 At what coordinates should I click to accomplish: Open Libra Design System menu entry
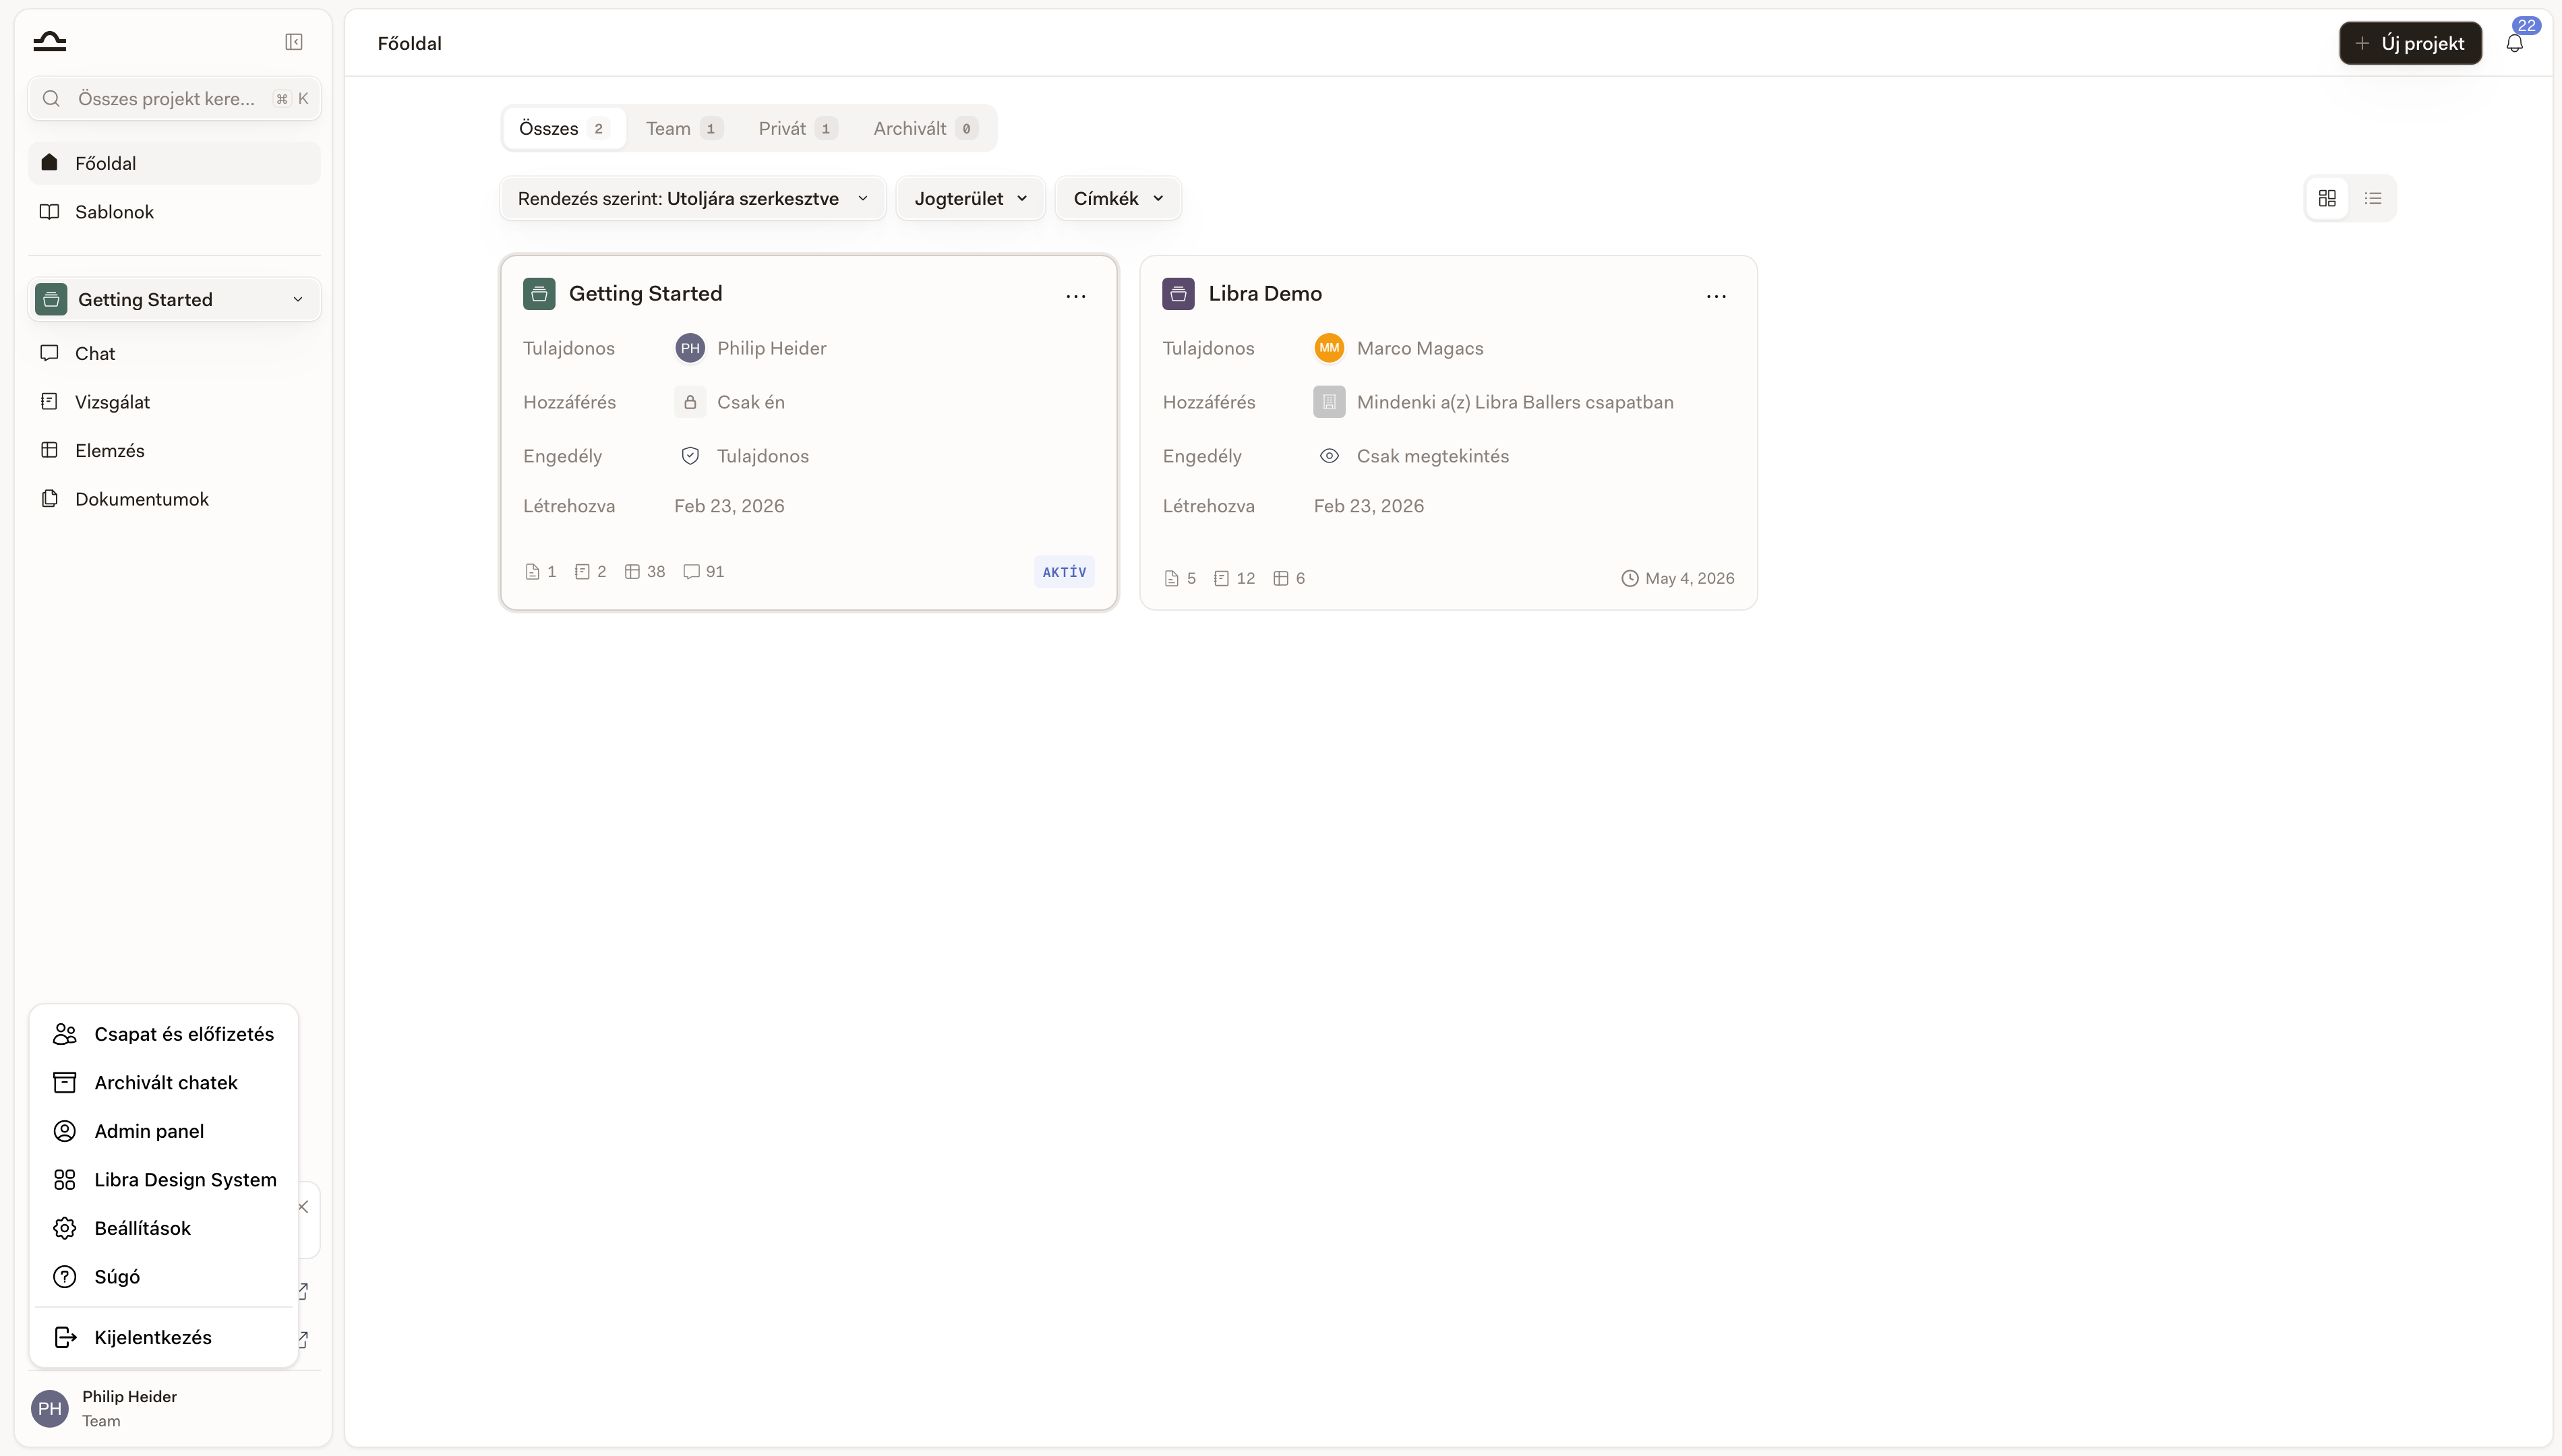coord(164,1180)
